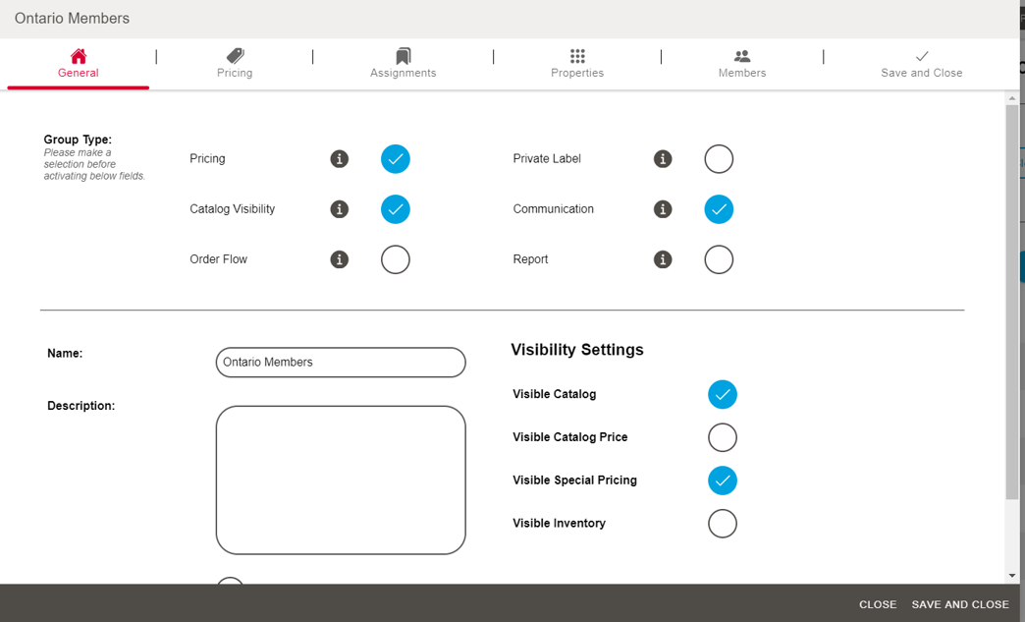Click the SAVE AND CLOSE button
Image resolution: width=1025 pixels, height=622 pixels.
tap(959, 604)
